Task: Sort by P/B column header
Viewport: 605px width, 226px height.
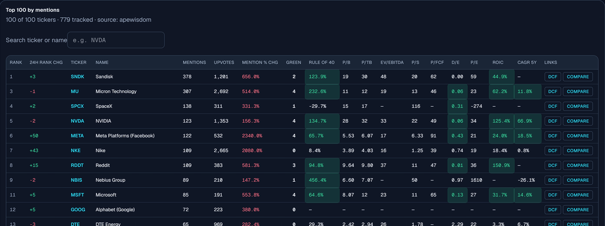Action: [x=346, y=63]
